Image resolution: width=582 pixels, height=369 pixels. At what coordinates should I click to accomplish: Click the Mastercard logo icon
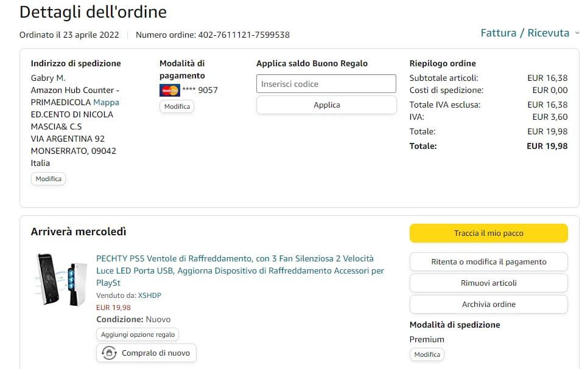point(169,91)
